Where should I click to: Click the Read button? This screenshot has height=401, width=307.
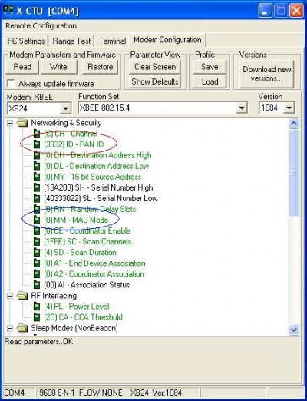tap(22, 67)
